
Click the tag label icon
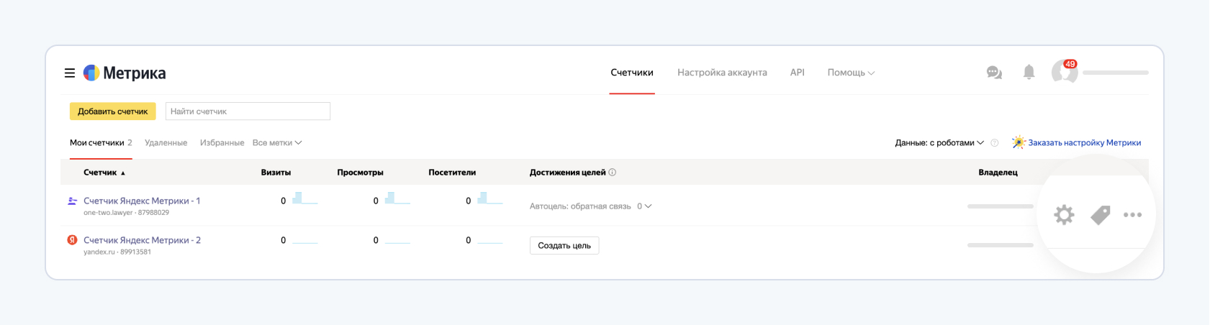pos(1100,214)
